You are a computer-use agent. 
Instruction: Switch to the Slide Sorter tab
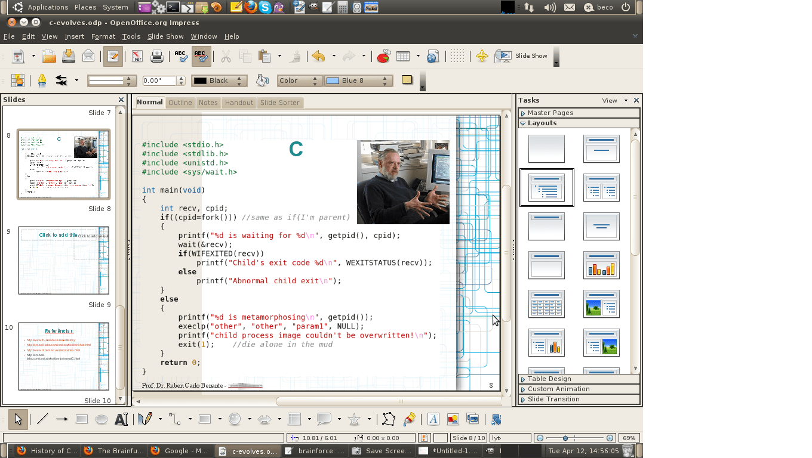[x=279, y=103]
